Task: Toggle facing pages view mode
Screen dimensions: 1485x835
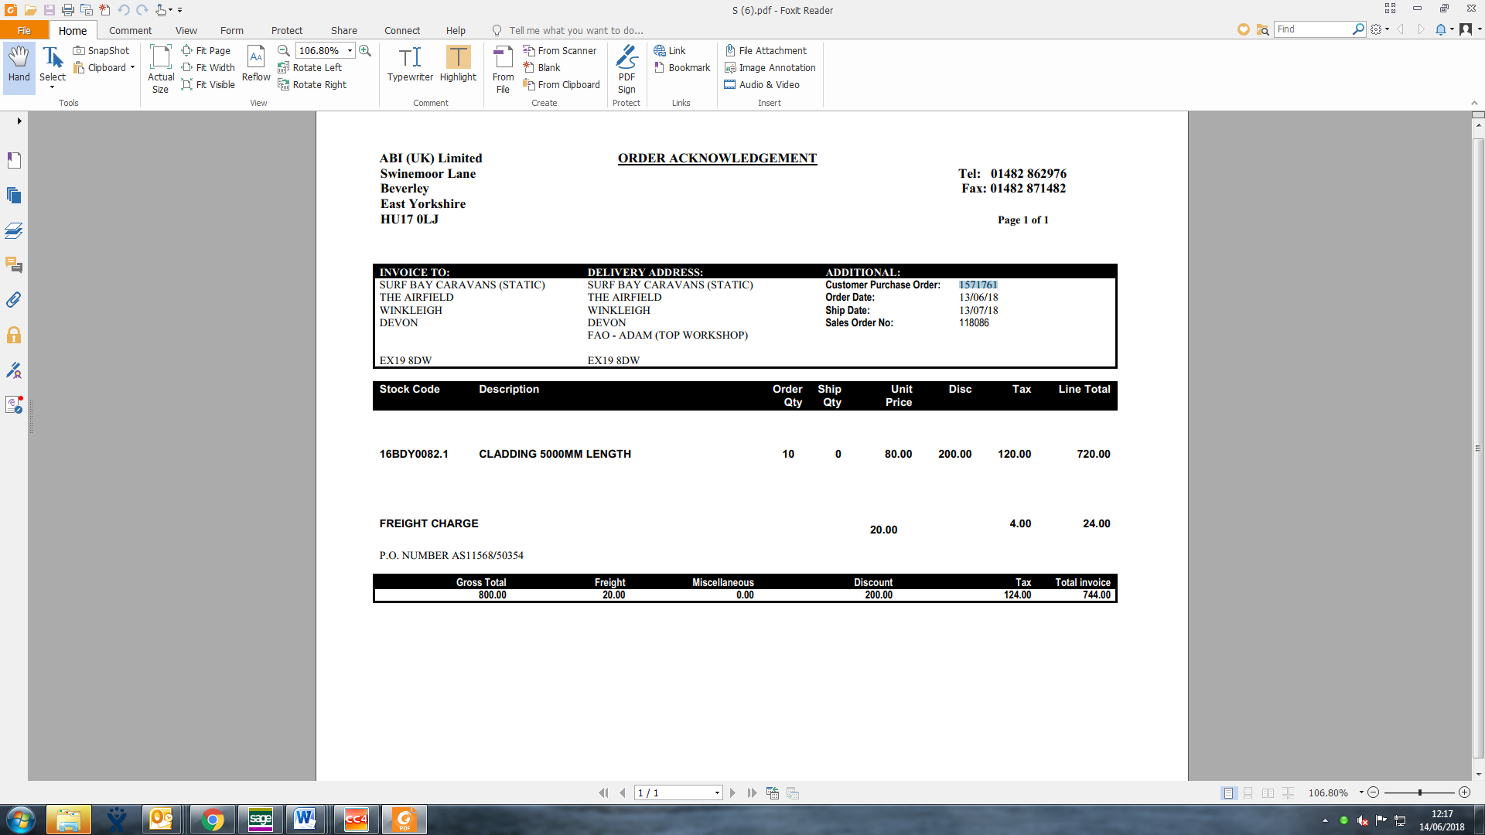Action: [1268, 793]
